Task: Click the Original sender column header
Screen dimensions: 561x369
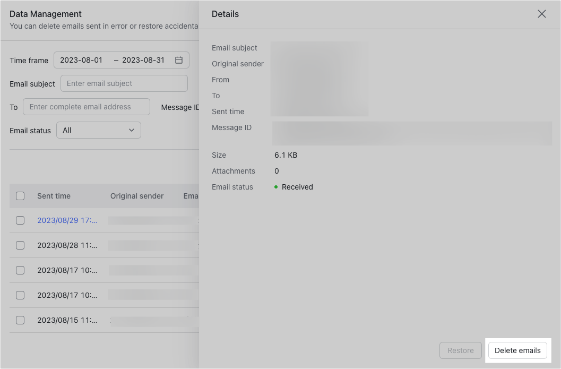Action: click(x=137, y=196)
